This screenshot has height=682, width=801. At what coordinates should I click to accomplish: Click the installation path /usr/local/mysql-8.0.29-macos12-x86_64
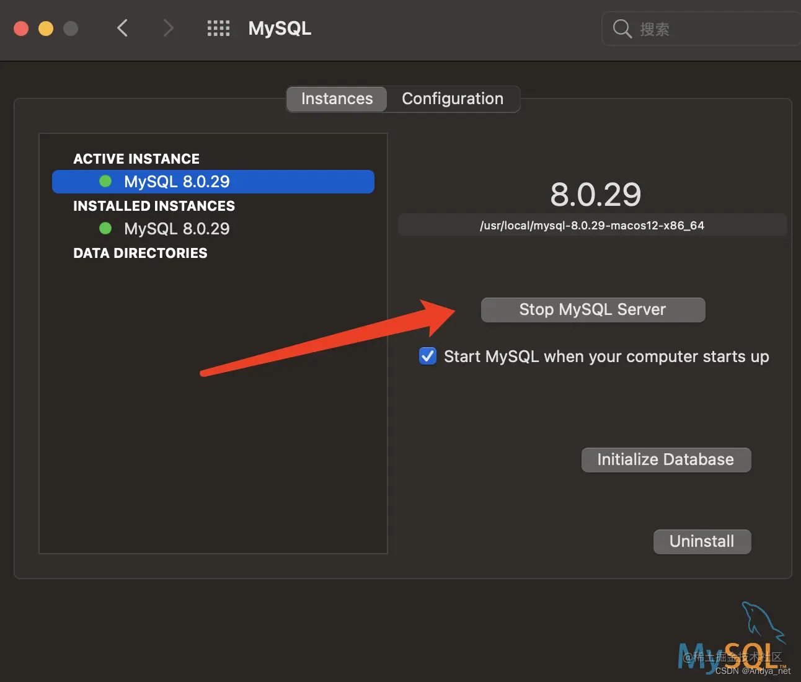pos(592,226)
